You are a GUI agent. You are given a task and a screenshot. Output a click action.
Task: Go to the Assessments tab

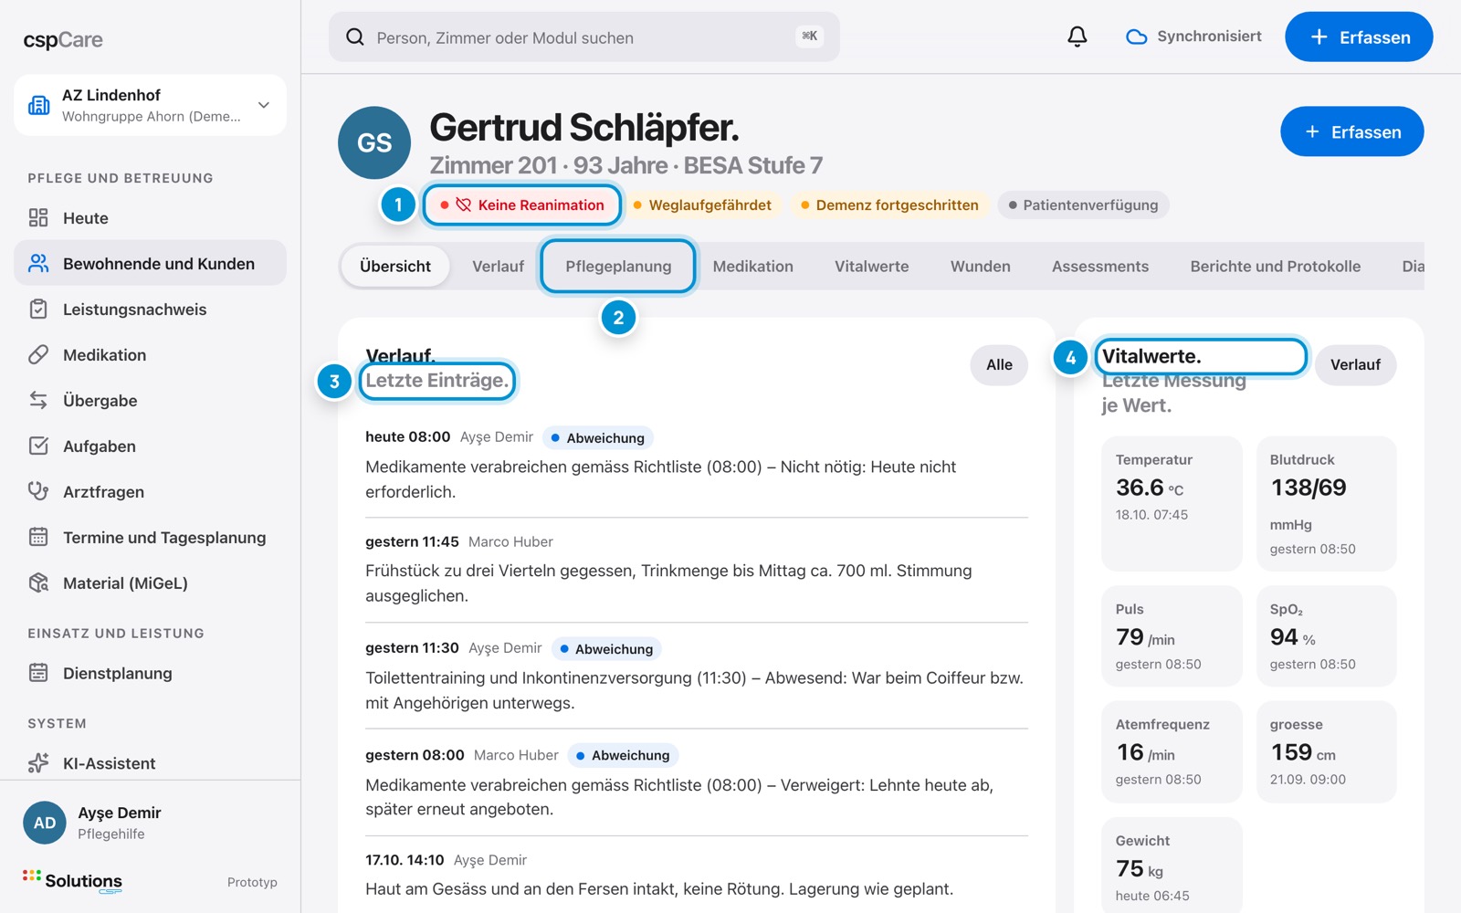tap(1099, 266)
